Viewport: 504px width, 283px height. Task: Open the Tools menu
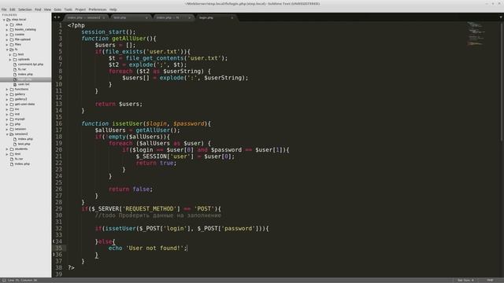[69, 9]
